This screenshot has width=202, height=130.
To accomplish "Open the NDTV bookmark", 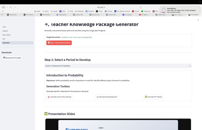I will [x=156, y=11].
